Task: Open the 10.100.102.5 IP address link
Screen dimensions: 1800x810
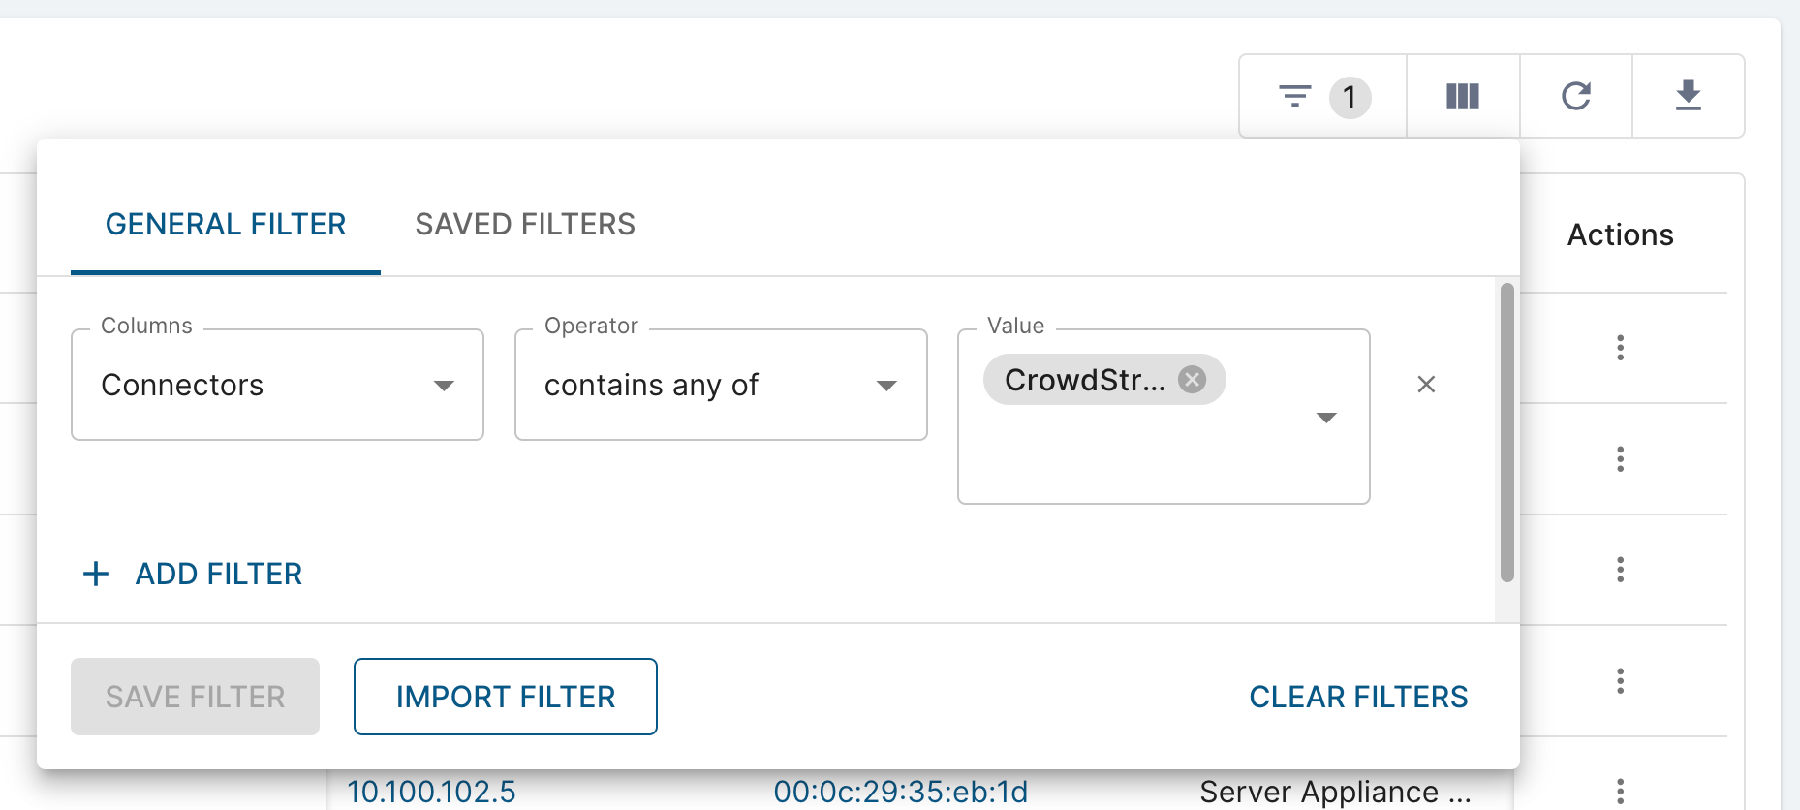Action: [x=432, y=792]
